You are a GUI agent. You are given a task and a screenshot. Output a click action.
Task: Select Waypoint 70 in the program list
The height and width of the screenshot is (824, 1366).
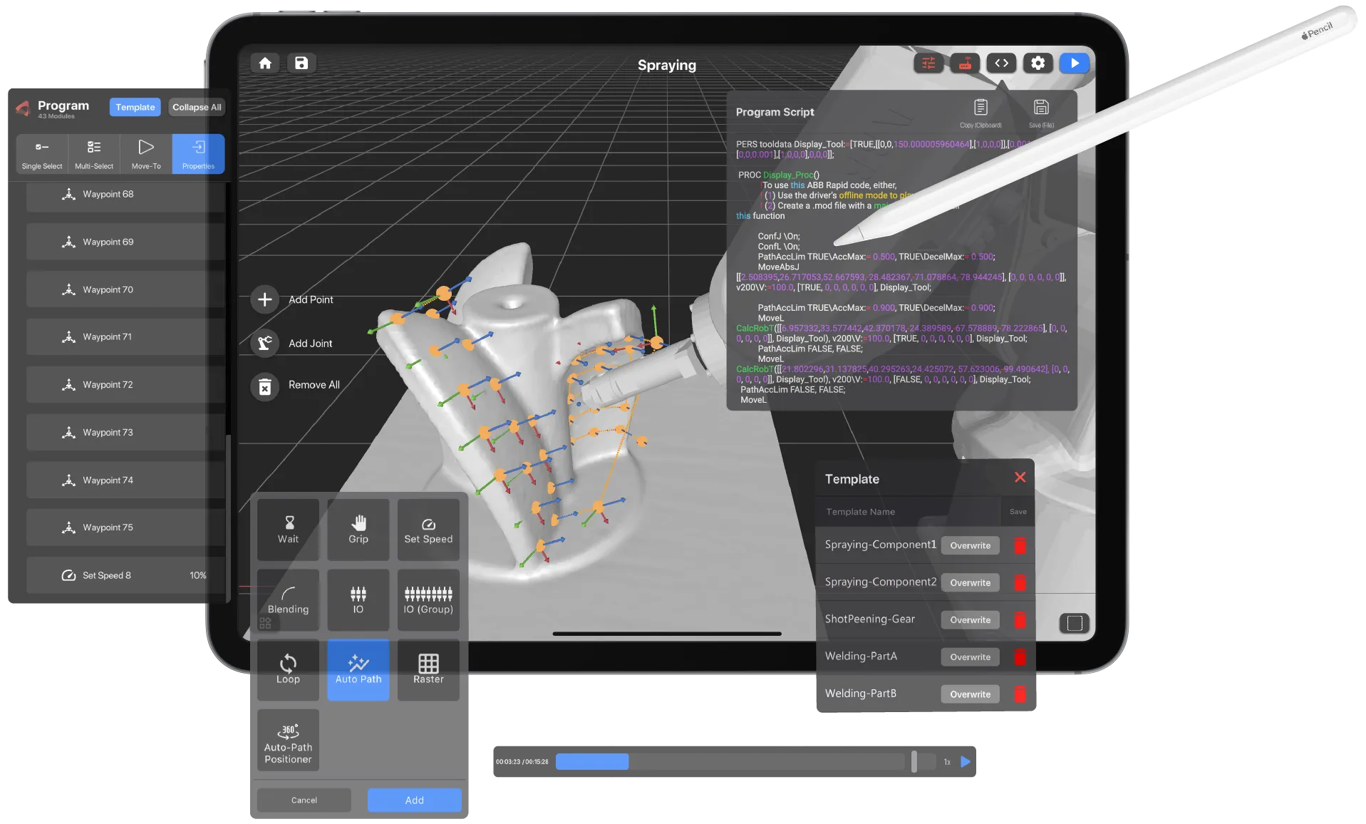click(x=125, y=289)
